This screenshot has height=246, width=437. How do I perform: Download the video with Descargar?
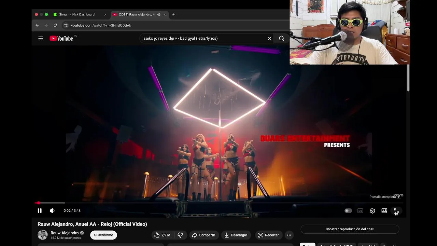point(236,235)
